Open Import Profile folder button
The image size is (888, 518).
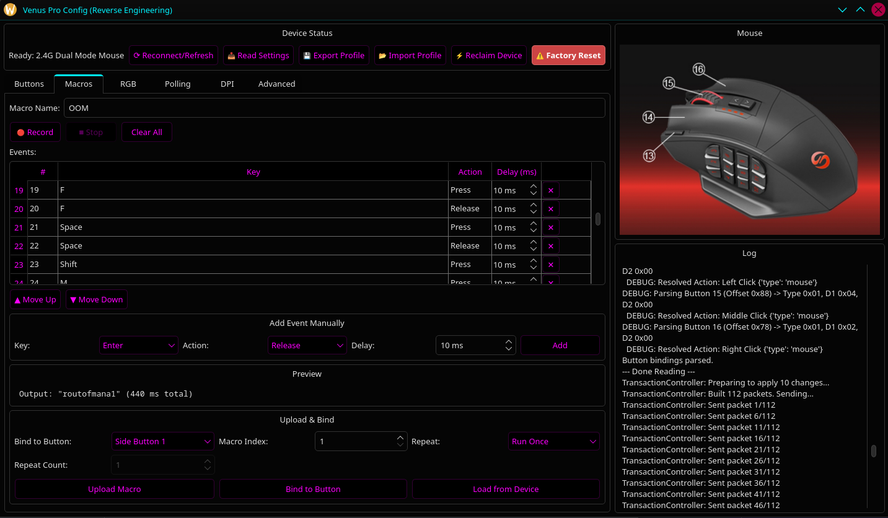click(410, 55)
